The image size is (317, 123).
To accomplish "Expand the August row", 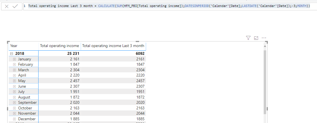I will (14, 97).
